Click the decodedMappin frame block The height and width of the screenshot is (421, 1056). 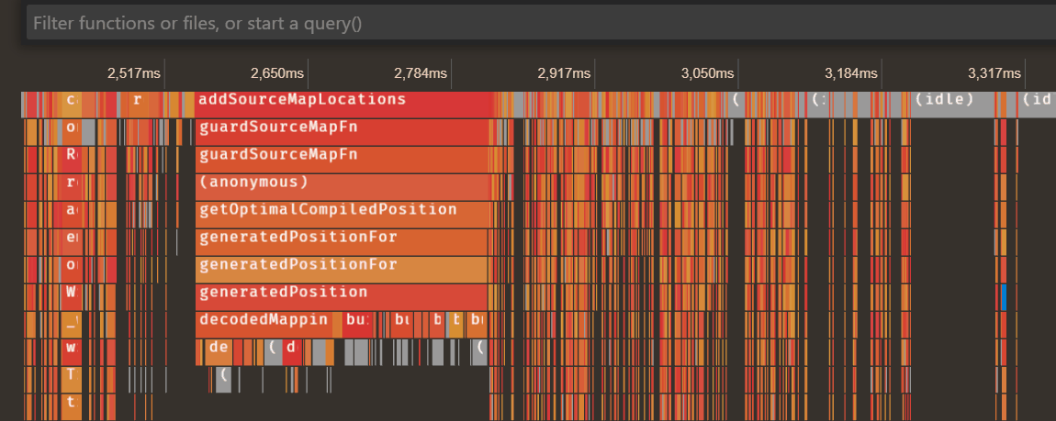coord(264,320)
